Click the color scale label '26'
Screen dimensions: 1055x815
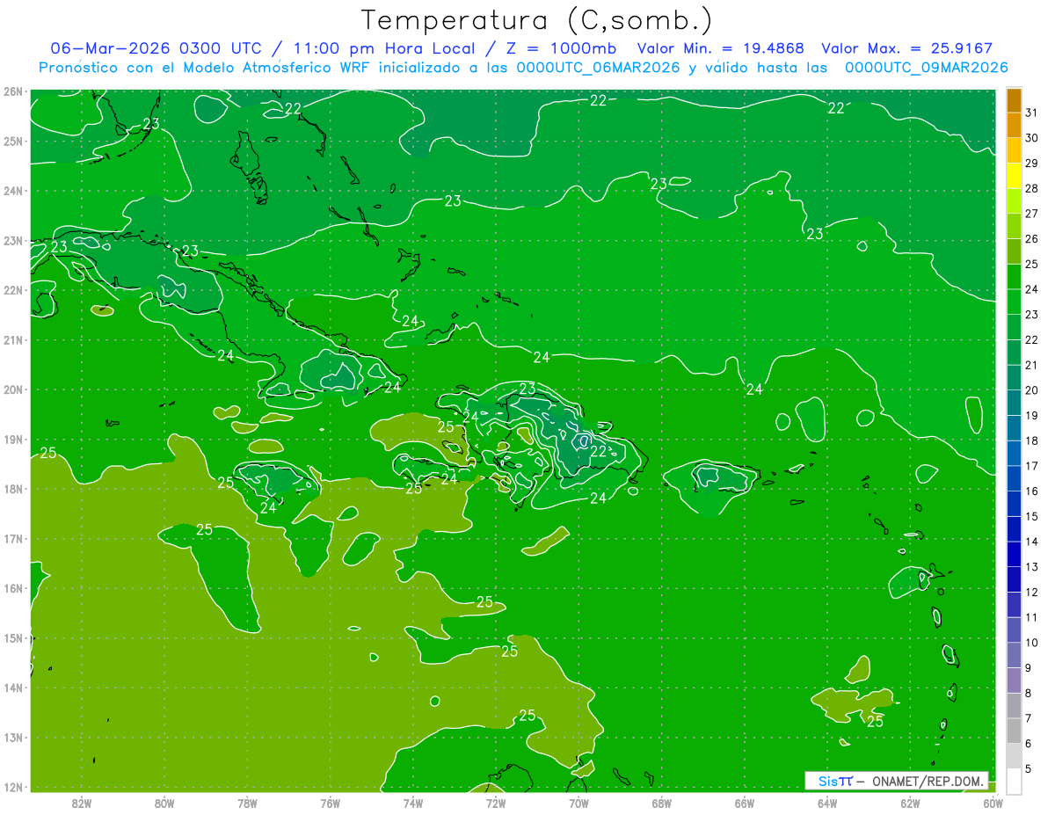(x=1031, y=238)
